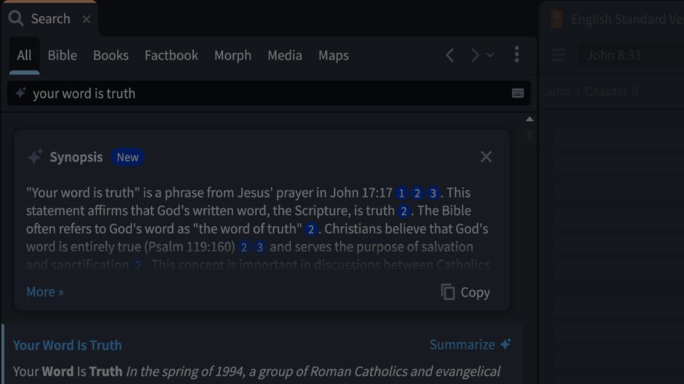
Task: Click the Copy button in Synopsis
Action: 465,292
